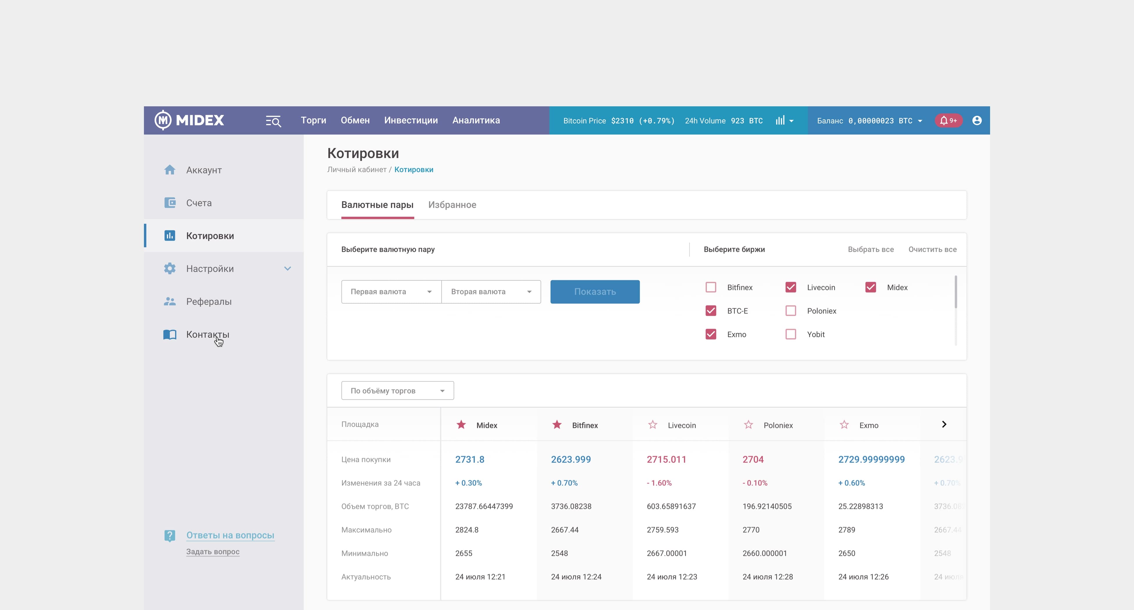Click Midex timestamp 24 июля 12:21

pyautogui.click(x=480, y=577)
